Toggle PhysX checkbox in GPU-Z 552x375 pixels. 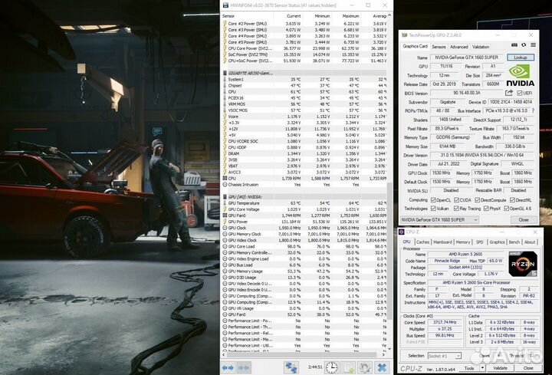coord(486,209)
